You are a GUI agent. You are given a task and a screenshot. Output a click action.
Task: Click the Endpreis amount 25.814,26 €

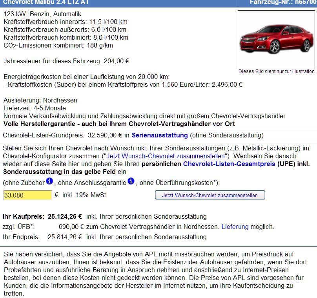(65, 237)
